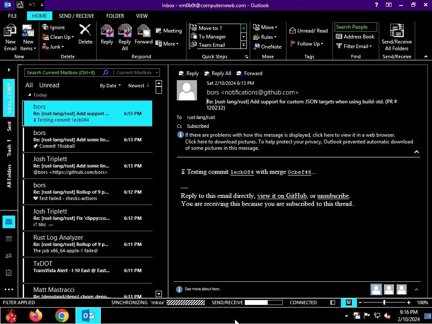Open the More respond options dropdown
The image size is (432, 324).
167,43
